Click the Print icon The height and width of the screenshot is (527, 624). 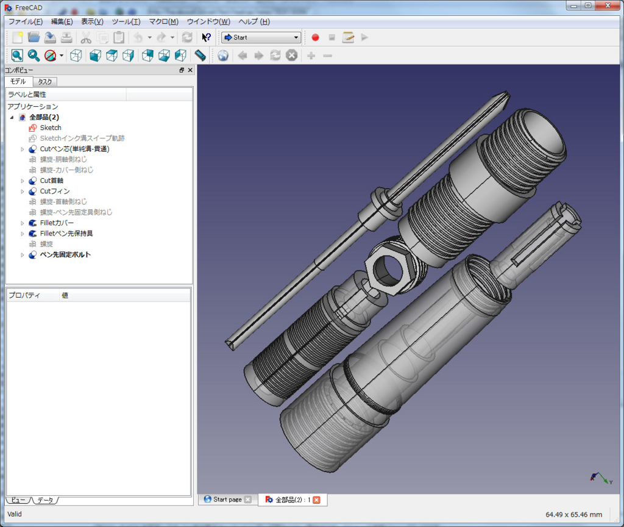[66, 37]
